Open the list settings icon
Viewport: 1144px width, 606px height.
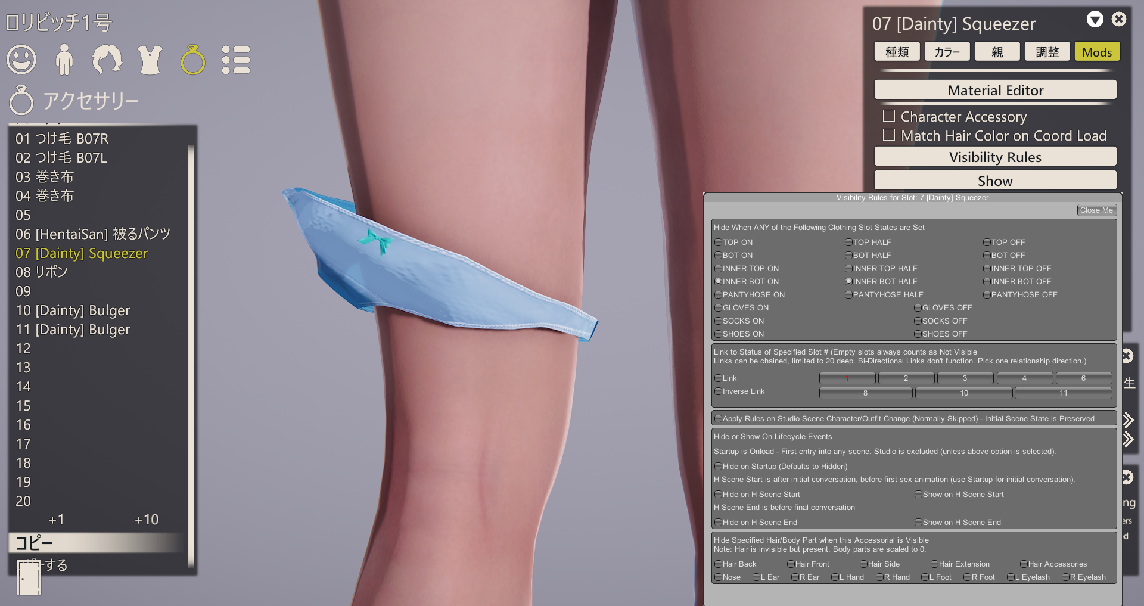236,60
